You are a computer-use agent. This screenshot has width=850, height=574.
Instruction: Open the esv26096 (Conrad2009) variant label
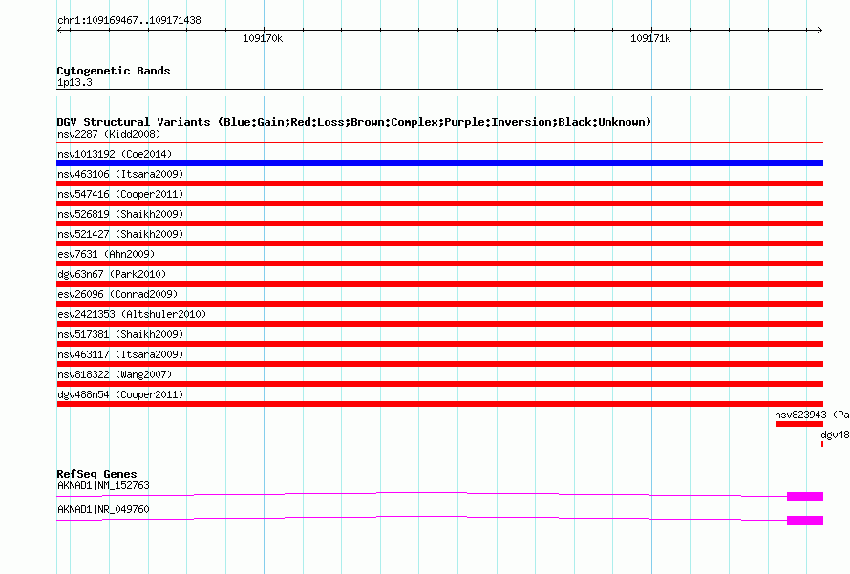pyautogui.click(x=117, y=294)
